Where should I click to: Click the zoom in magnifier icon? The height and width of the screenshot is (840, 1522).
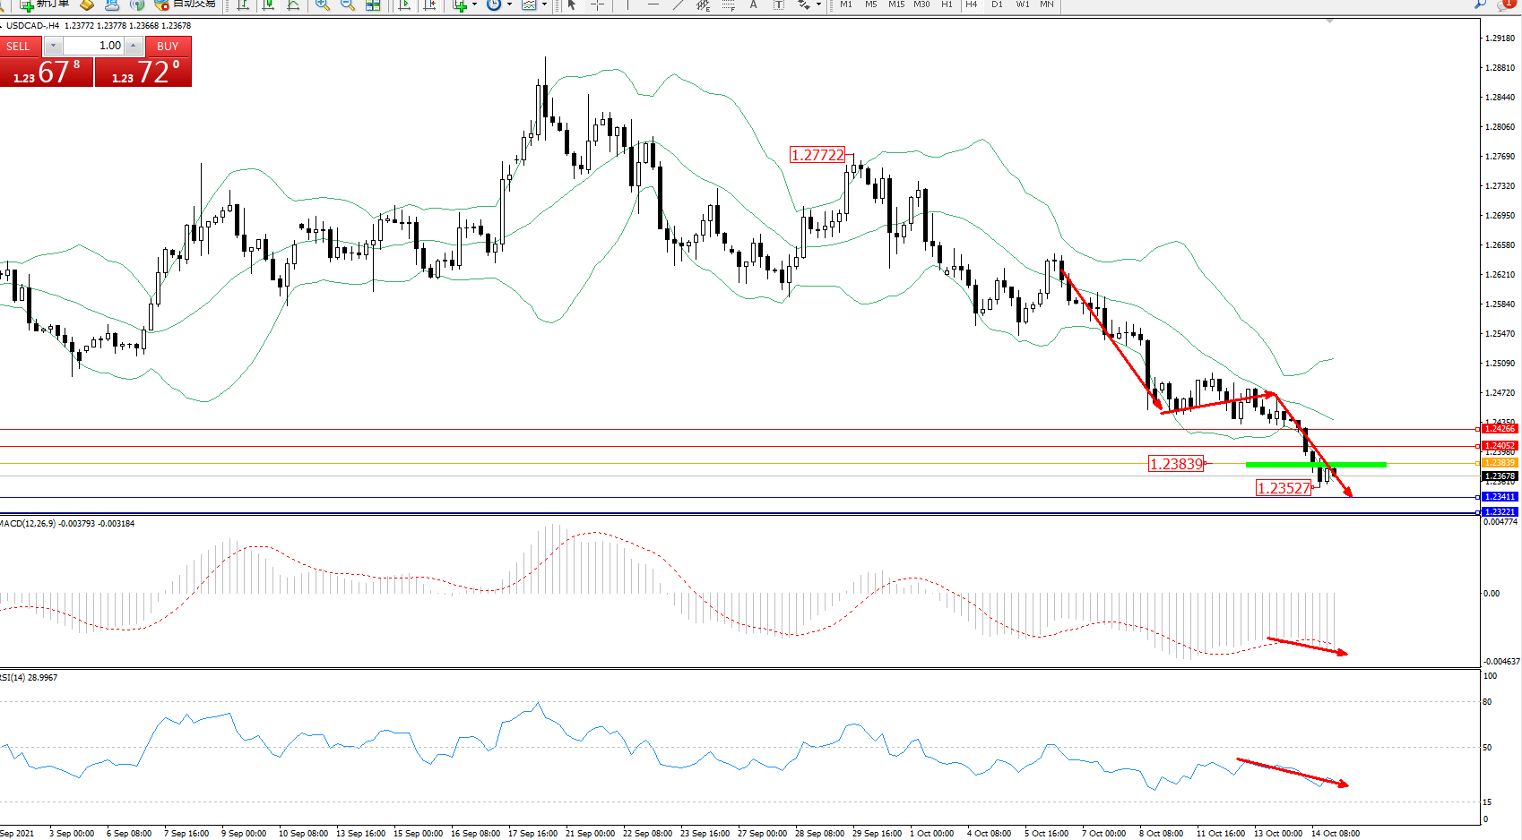[323, 5]
